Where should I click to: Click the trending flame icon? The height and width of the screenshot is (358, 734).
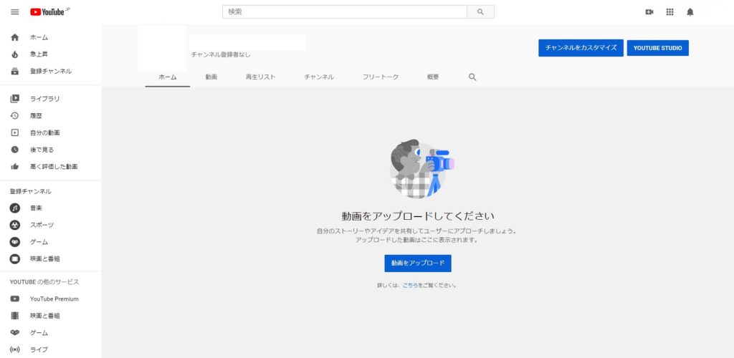click(15, 54)
